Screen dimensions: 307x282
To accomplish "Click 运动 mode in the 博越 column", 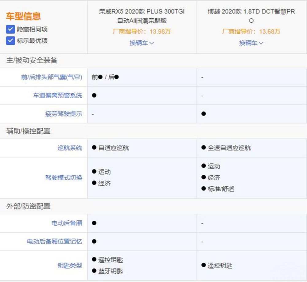I will pos(214,166).
